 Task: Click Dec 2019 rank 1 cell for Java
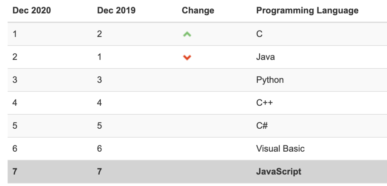tap(99, 57)
